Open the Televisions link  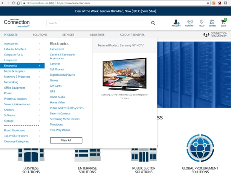pyautogui.click(x=57, y=125)
